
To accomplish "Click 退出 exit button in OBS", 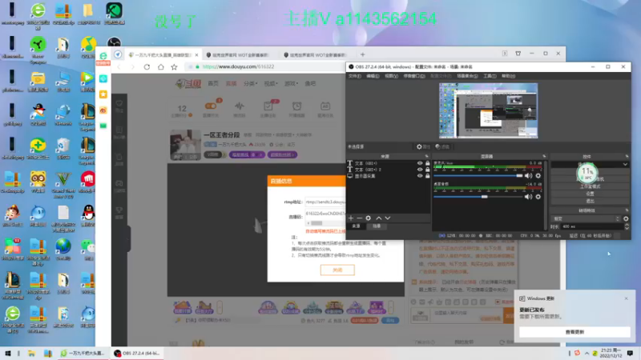I will point(590,202).
